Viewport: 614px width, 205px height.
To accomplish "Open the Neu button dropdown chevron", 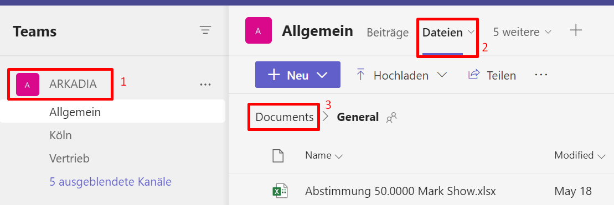I will click(322, 75).
